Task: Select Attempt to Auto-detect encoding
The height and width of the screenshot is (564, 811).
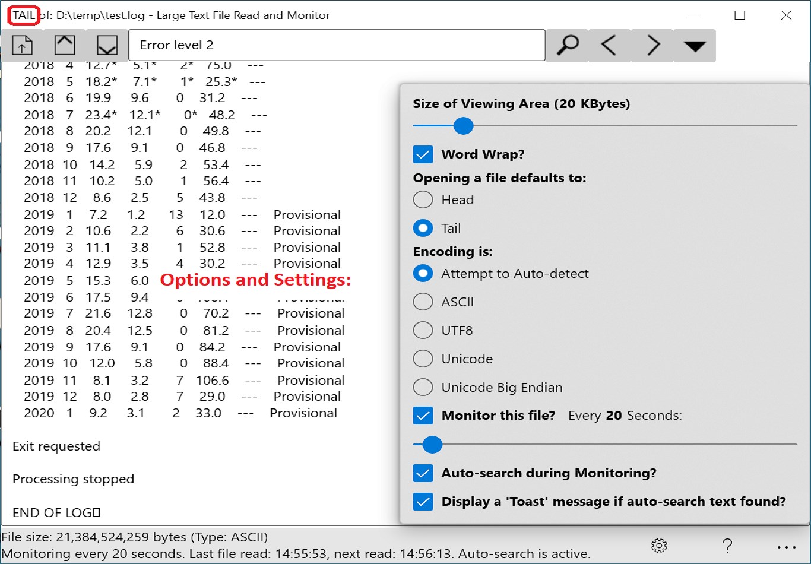Action: click(423, 274)
